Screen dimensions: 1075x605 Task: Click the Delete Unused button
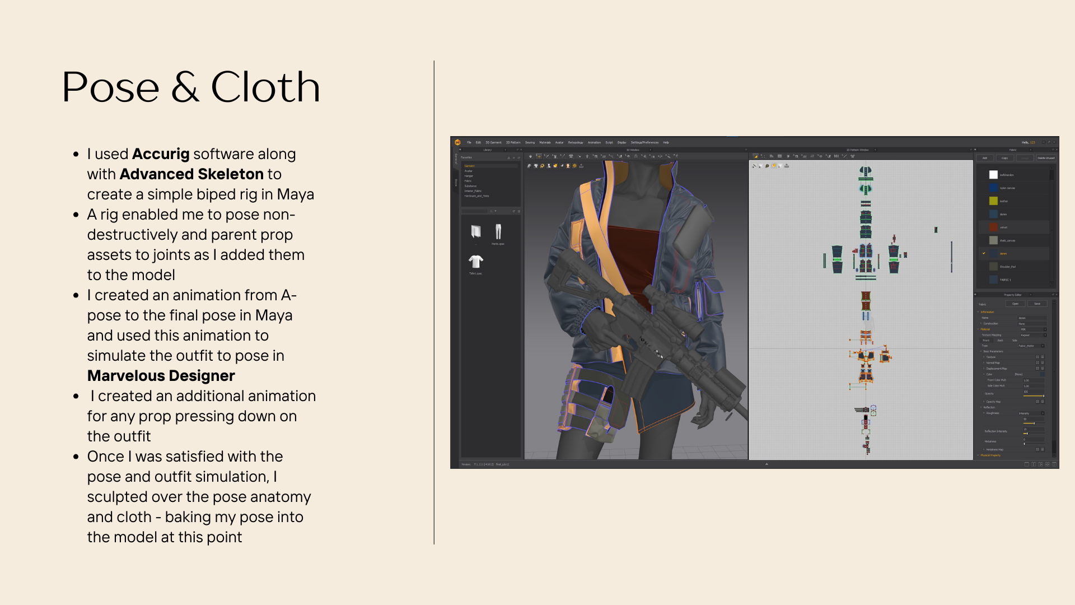coord(1045,158)
